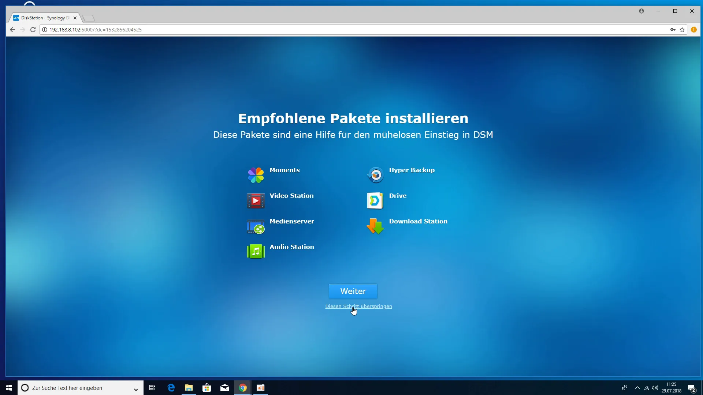703x395 pixels.
Task: Click the Moments package icon
Action: [x=256, y=175]
